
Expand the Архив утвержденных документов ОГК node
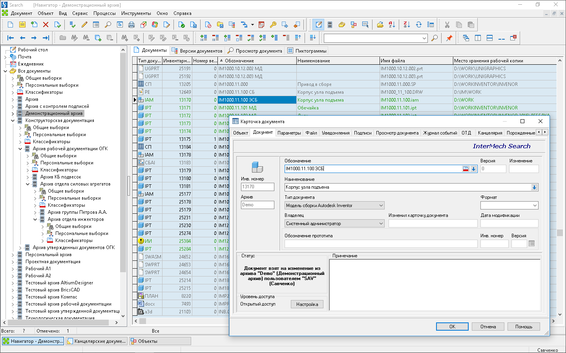pos(20,248)
